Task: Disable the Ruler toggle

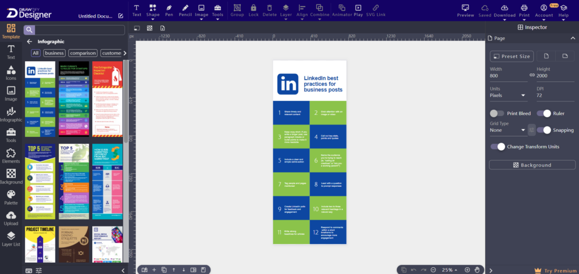Action: (543, 114)
